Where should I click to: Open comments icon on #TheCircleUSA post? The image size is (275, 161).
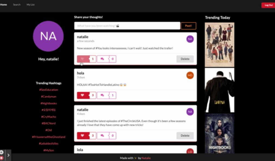pyautogui.click(x=103, y=135)
